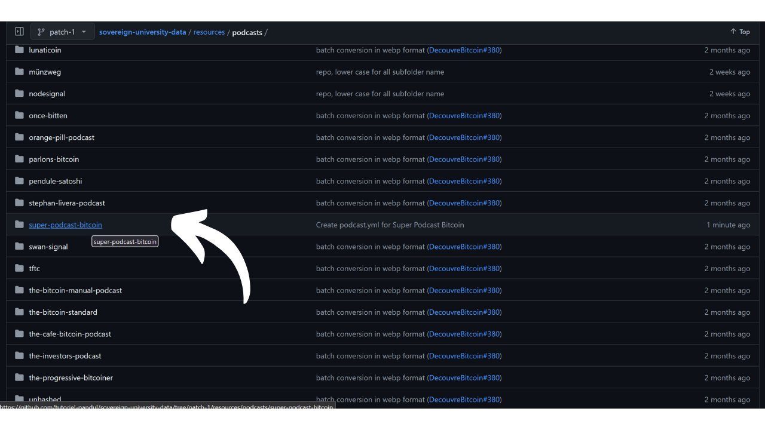
Task: Open the pendule-satoshi folder
Action: [55, 181]
